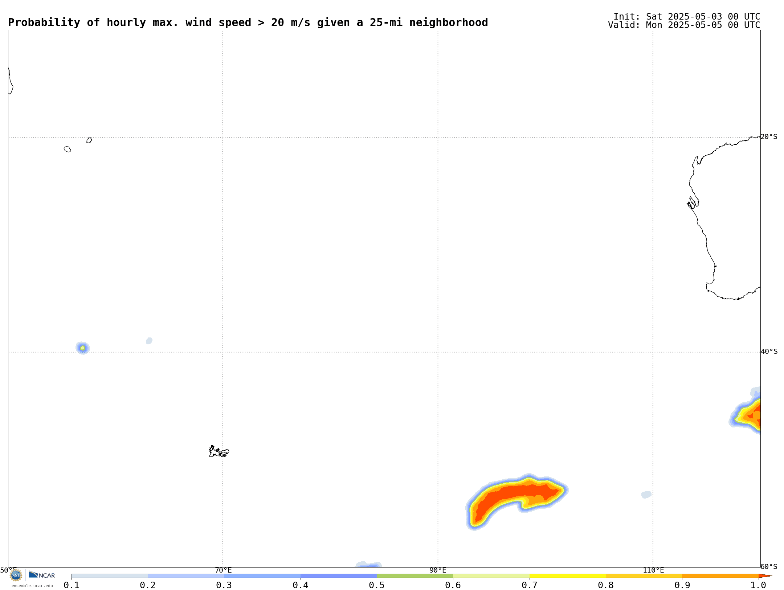Screen dimensions: 784x590
Task: Click the medium blue 0.3–0.4 colorbar segment
Action: pyautogui.click(x=262, y=576)
